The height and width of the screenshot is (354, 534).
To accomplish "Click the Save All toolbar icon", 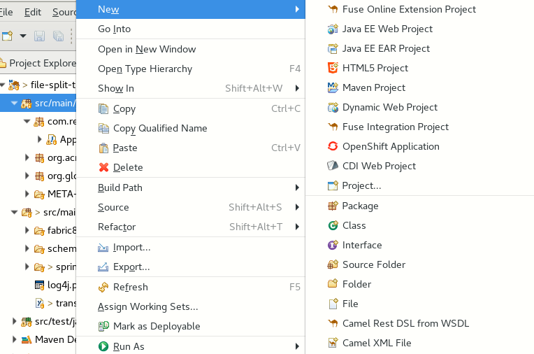I will (x=58, y=36).
